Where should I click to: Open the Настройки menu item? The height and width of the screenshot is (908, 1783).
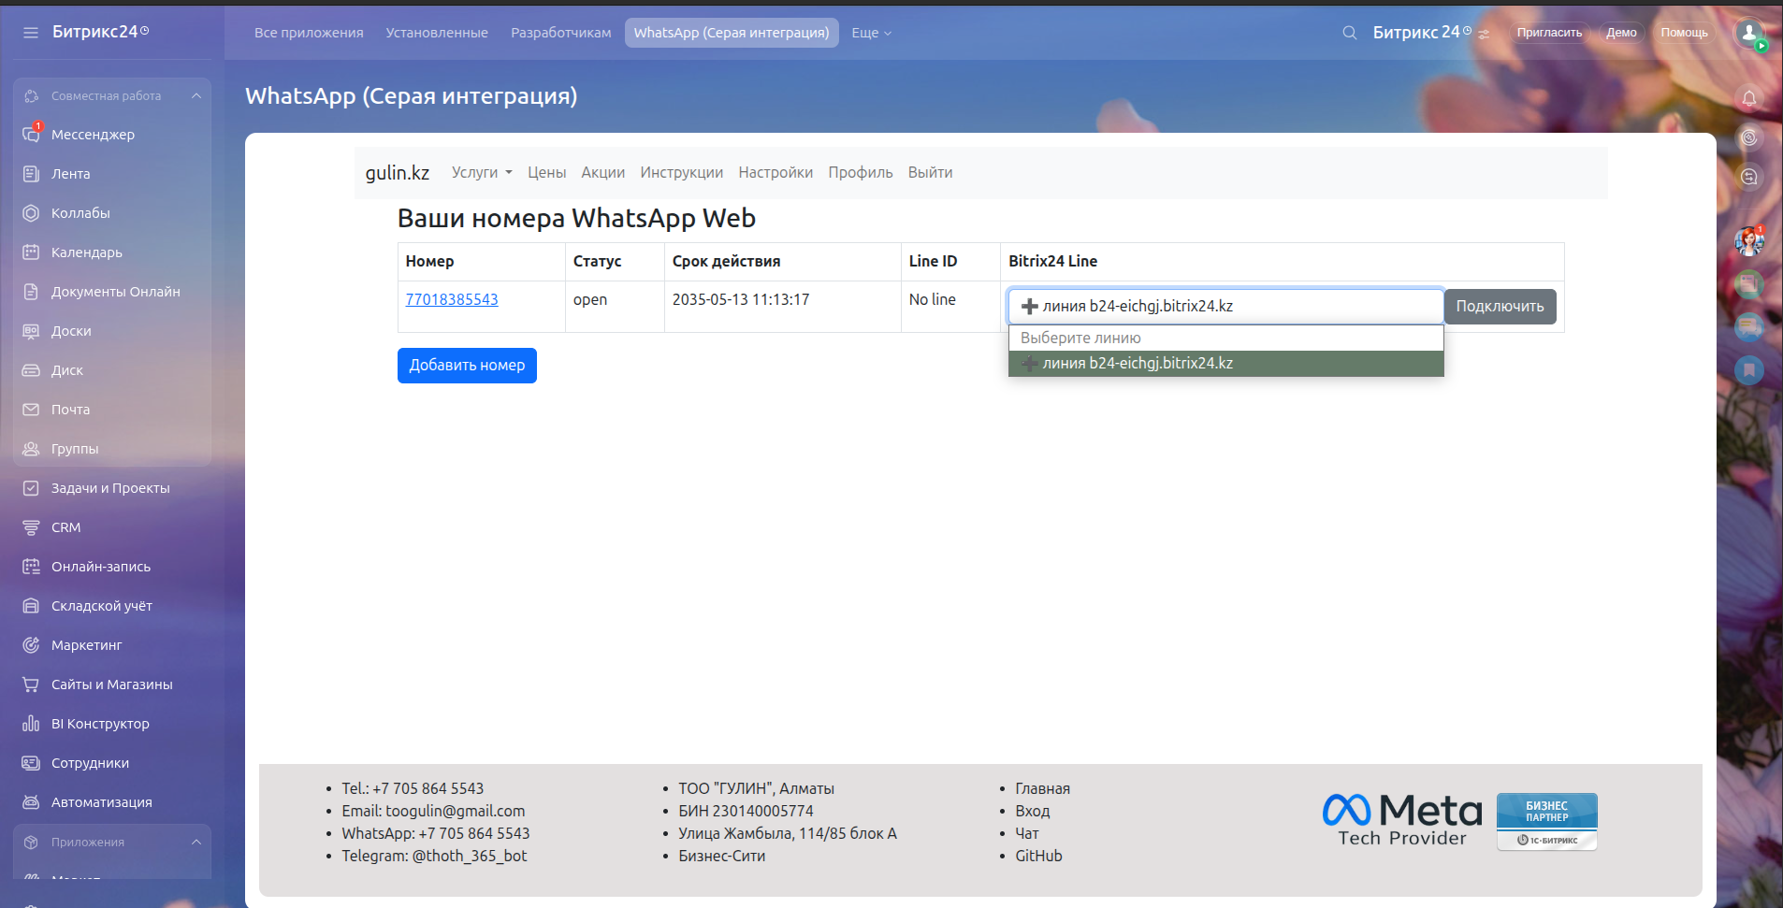[775, 173]
